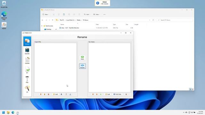
Task: Select Desktop in Explorer navigation pane
Action: pos(49,29)
